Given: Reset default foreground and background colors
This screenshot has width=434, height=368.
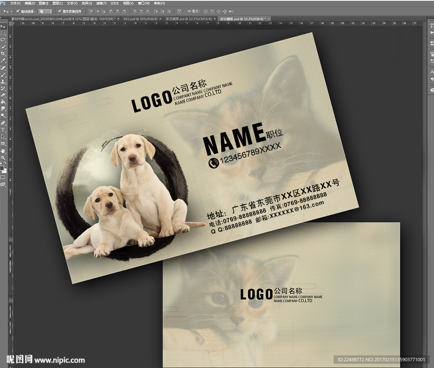Looking at the screenshot, I should click(x=1, y=162).
